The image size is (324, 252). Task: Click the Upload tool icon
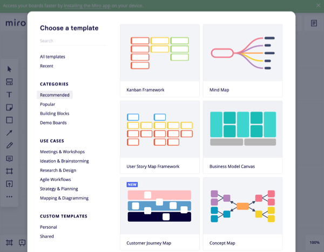click(9, 184)
